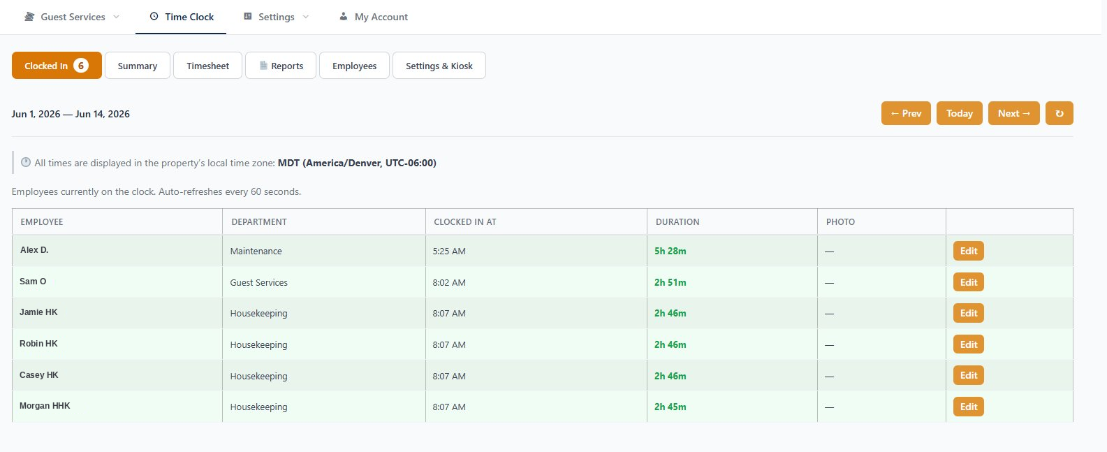Viewport: 1107px width, 452px height.
Task: Click the 5h 28m duration
Action: point(670,251)
